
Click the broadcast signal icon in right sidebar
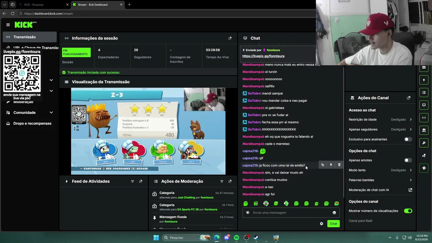424,117
